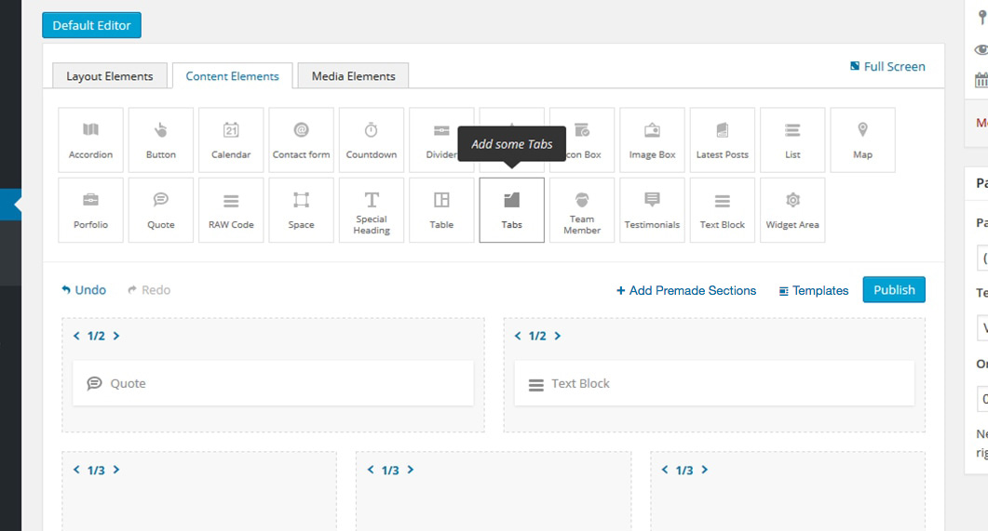Click the Publish button
Image resolution: width=988 pixels, height=531 pixels.
point(894,290)
